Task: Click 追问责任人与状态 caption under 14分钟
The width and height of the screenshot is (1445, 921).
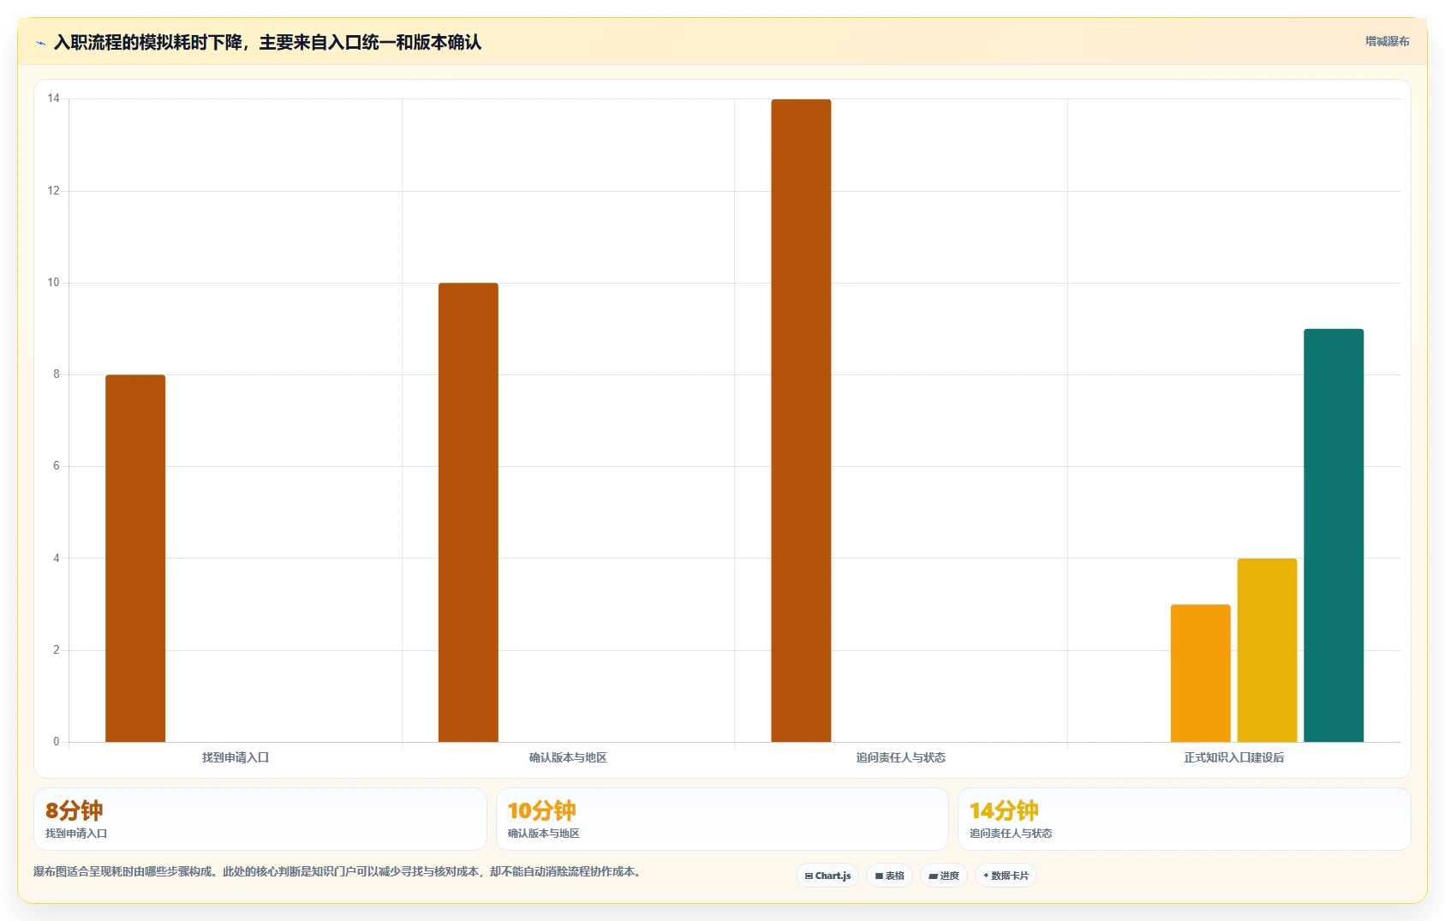Action: pyautogui.click(x=1011, y=833)
